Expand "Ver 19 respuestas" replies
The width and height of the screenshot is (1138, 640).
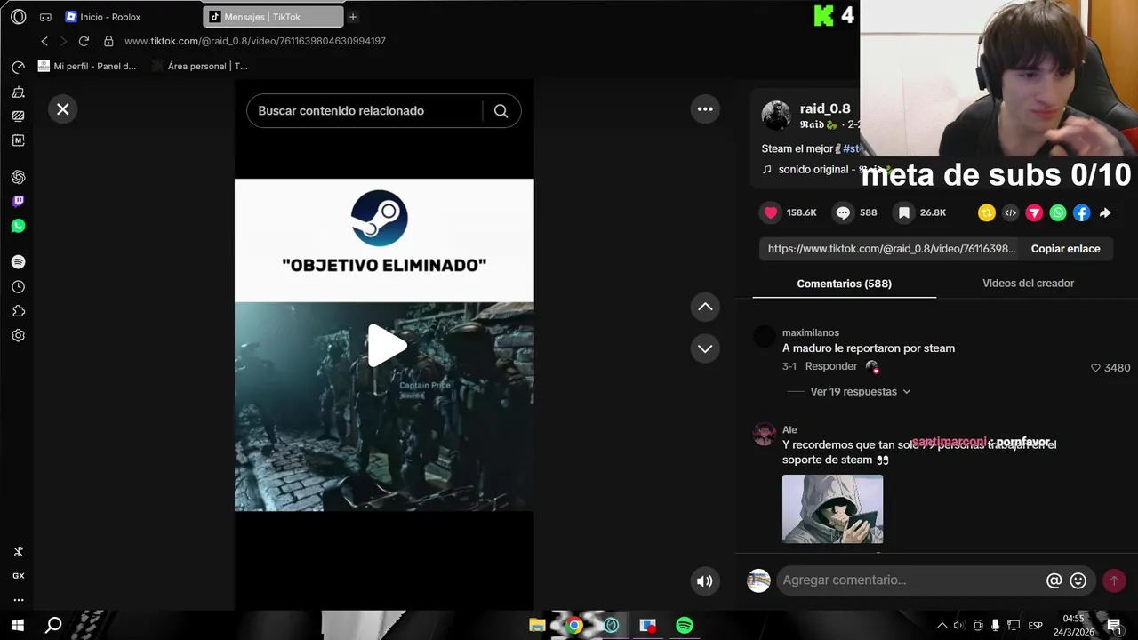point(860,392)
